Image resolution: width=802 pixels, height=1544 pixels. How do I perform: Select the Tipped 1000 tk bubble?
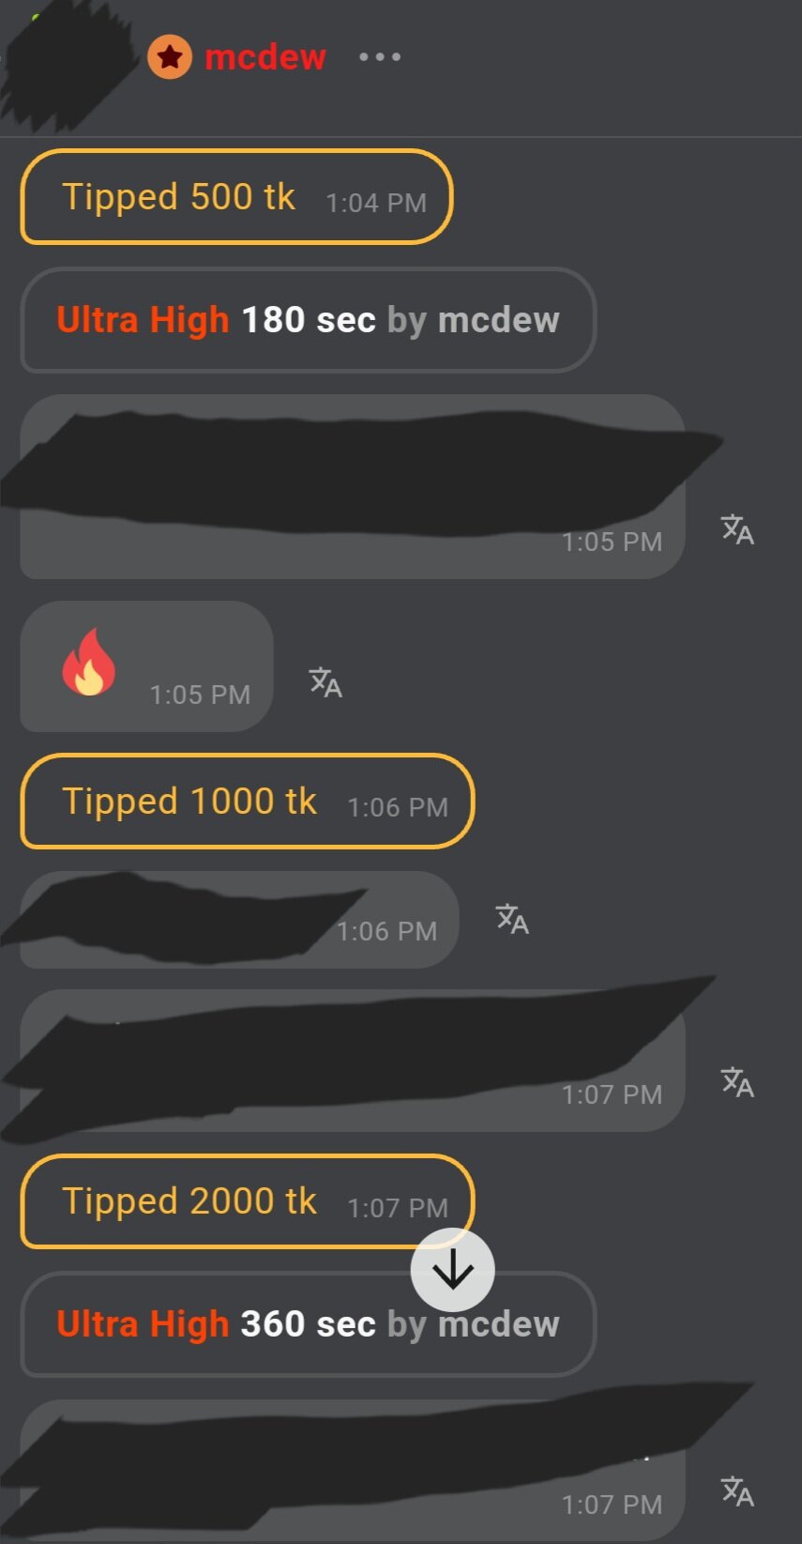click(x=248, y=802)
